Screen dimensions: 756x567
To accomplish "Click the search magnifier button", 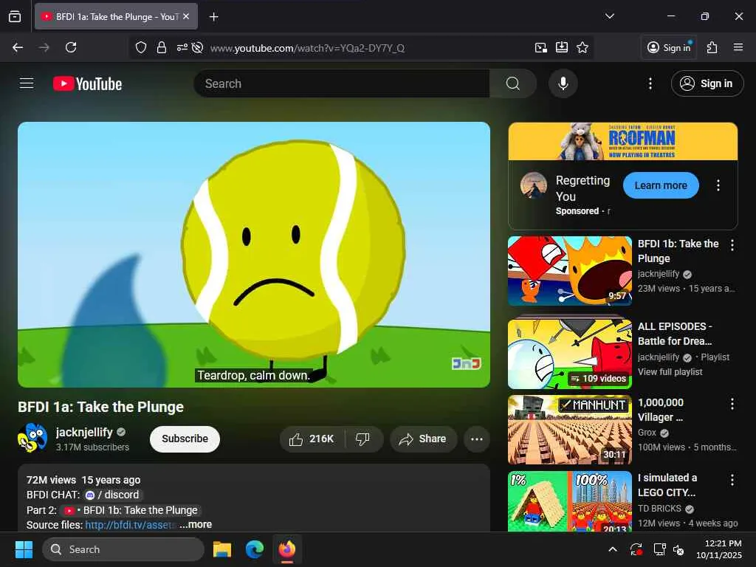I will point(513,83).
